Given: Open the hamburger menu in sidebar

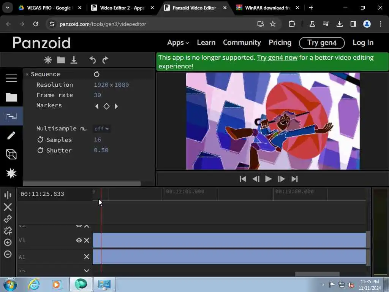Looking at the screenshot, I should coord(11,78).
